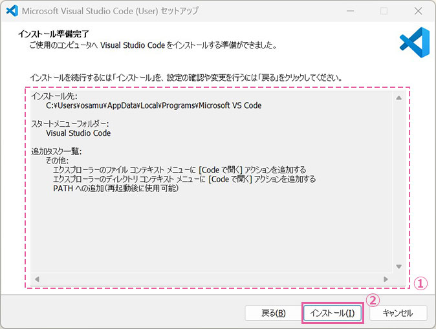Click the horizontal scroll-right arrow
Image resolution: width=436 pixels, height=329 pixels.
(386, 279)
